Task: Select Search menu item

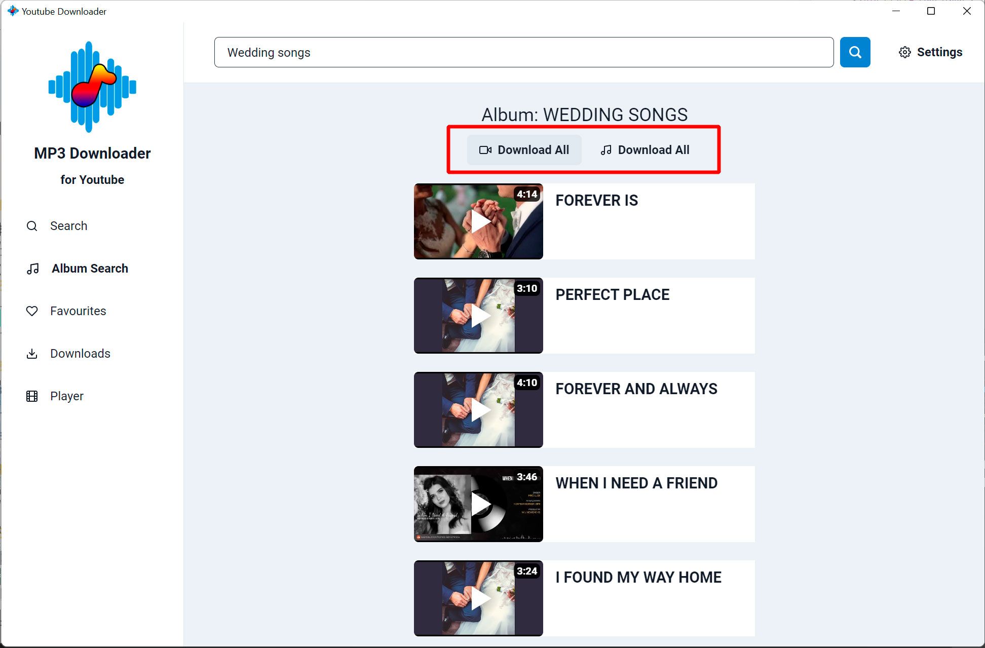Action: pyautogui.click(x=68, y=225)
